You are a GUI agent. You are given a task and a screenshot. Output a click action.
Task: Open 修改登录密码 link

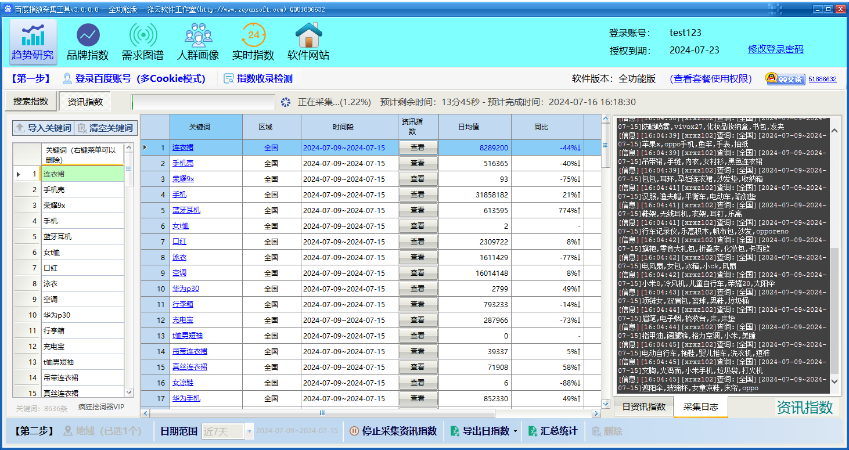(x=776, y=49)
